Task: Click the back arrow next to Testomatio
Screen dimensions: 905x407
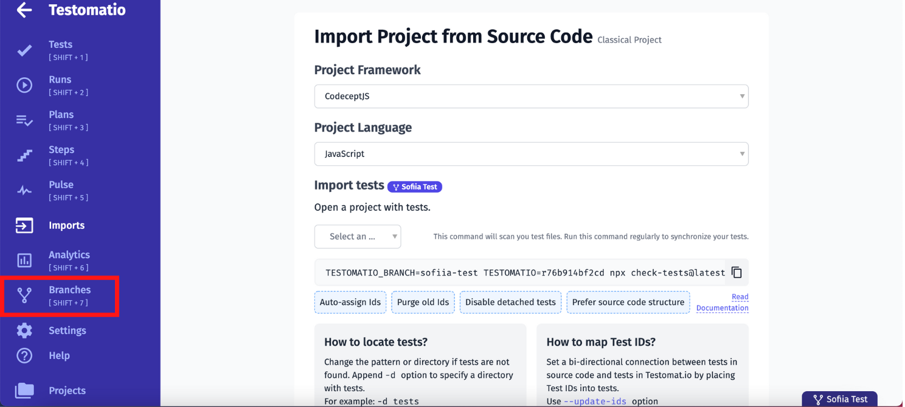Action: point(23,10)
